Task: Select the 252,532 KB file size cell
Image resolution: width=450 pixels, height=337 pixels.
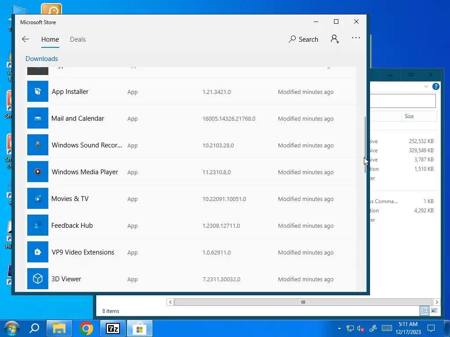Action: click(x=421, y=141)
